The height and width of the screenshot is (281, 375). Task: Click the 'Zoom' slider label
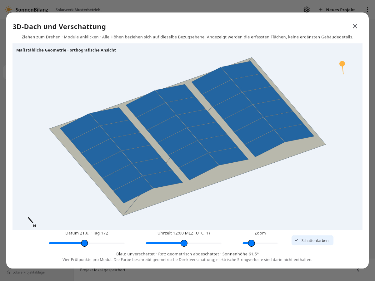[260, 233]
